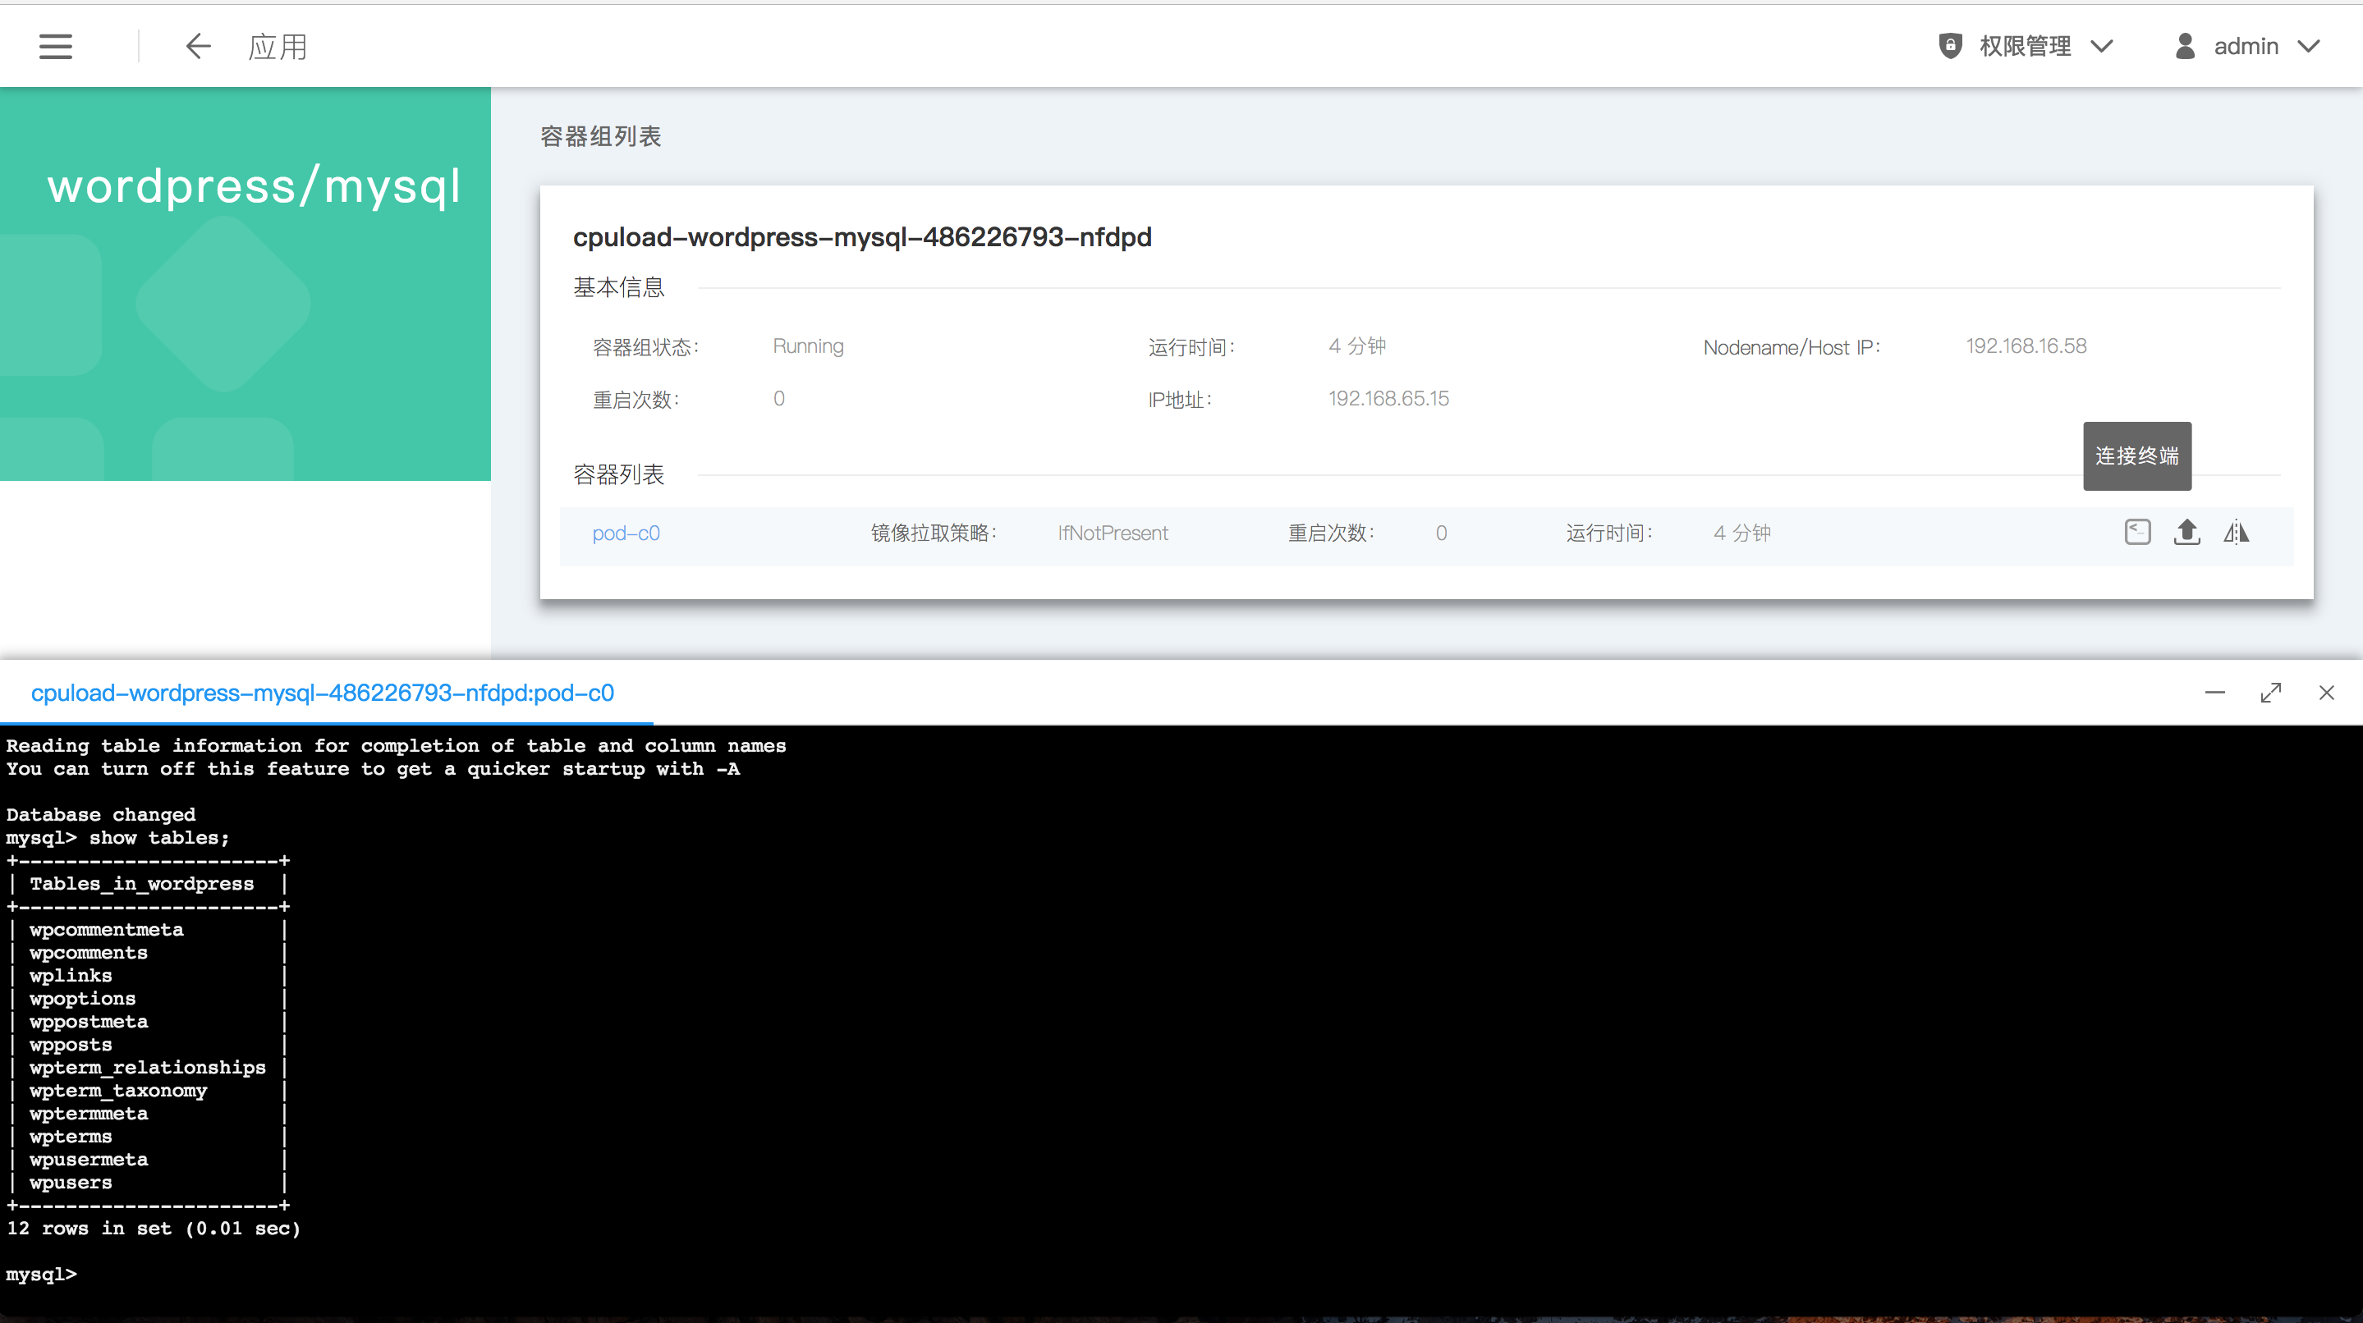Click the connect terminal icon for pod-c0

(x=2137, y=532)
